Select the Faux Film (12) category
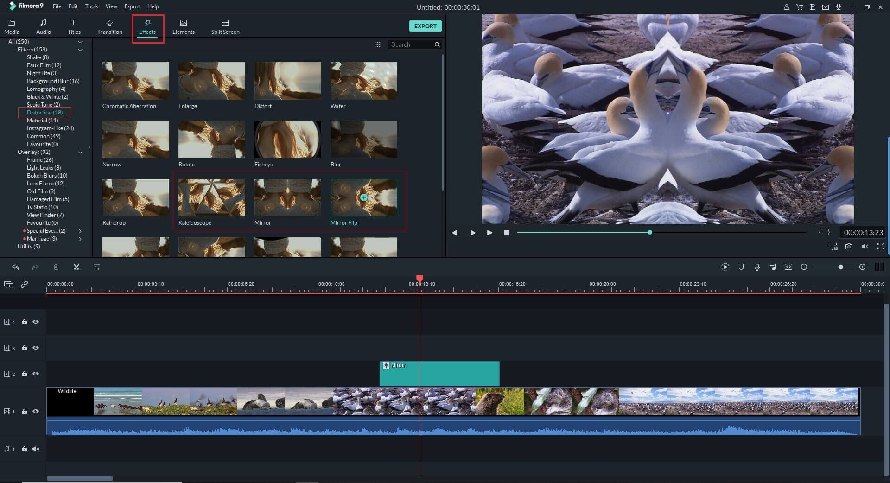Image resolution: width=890 pixels, height=483 pixels. click(44, 65)
